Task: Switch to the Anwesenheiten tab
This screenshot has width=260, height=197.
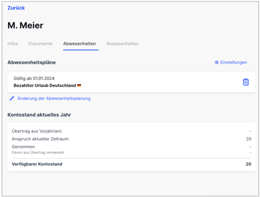Action: (123, 44)
